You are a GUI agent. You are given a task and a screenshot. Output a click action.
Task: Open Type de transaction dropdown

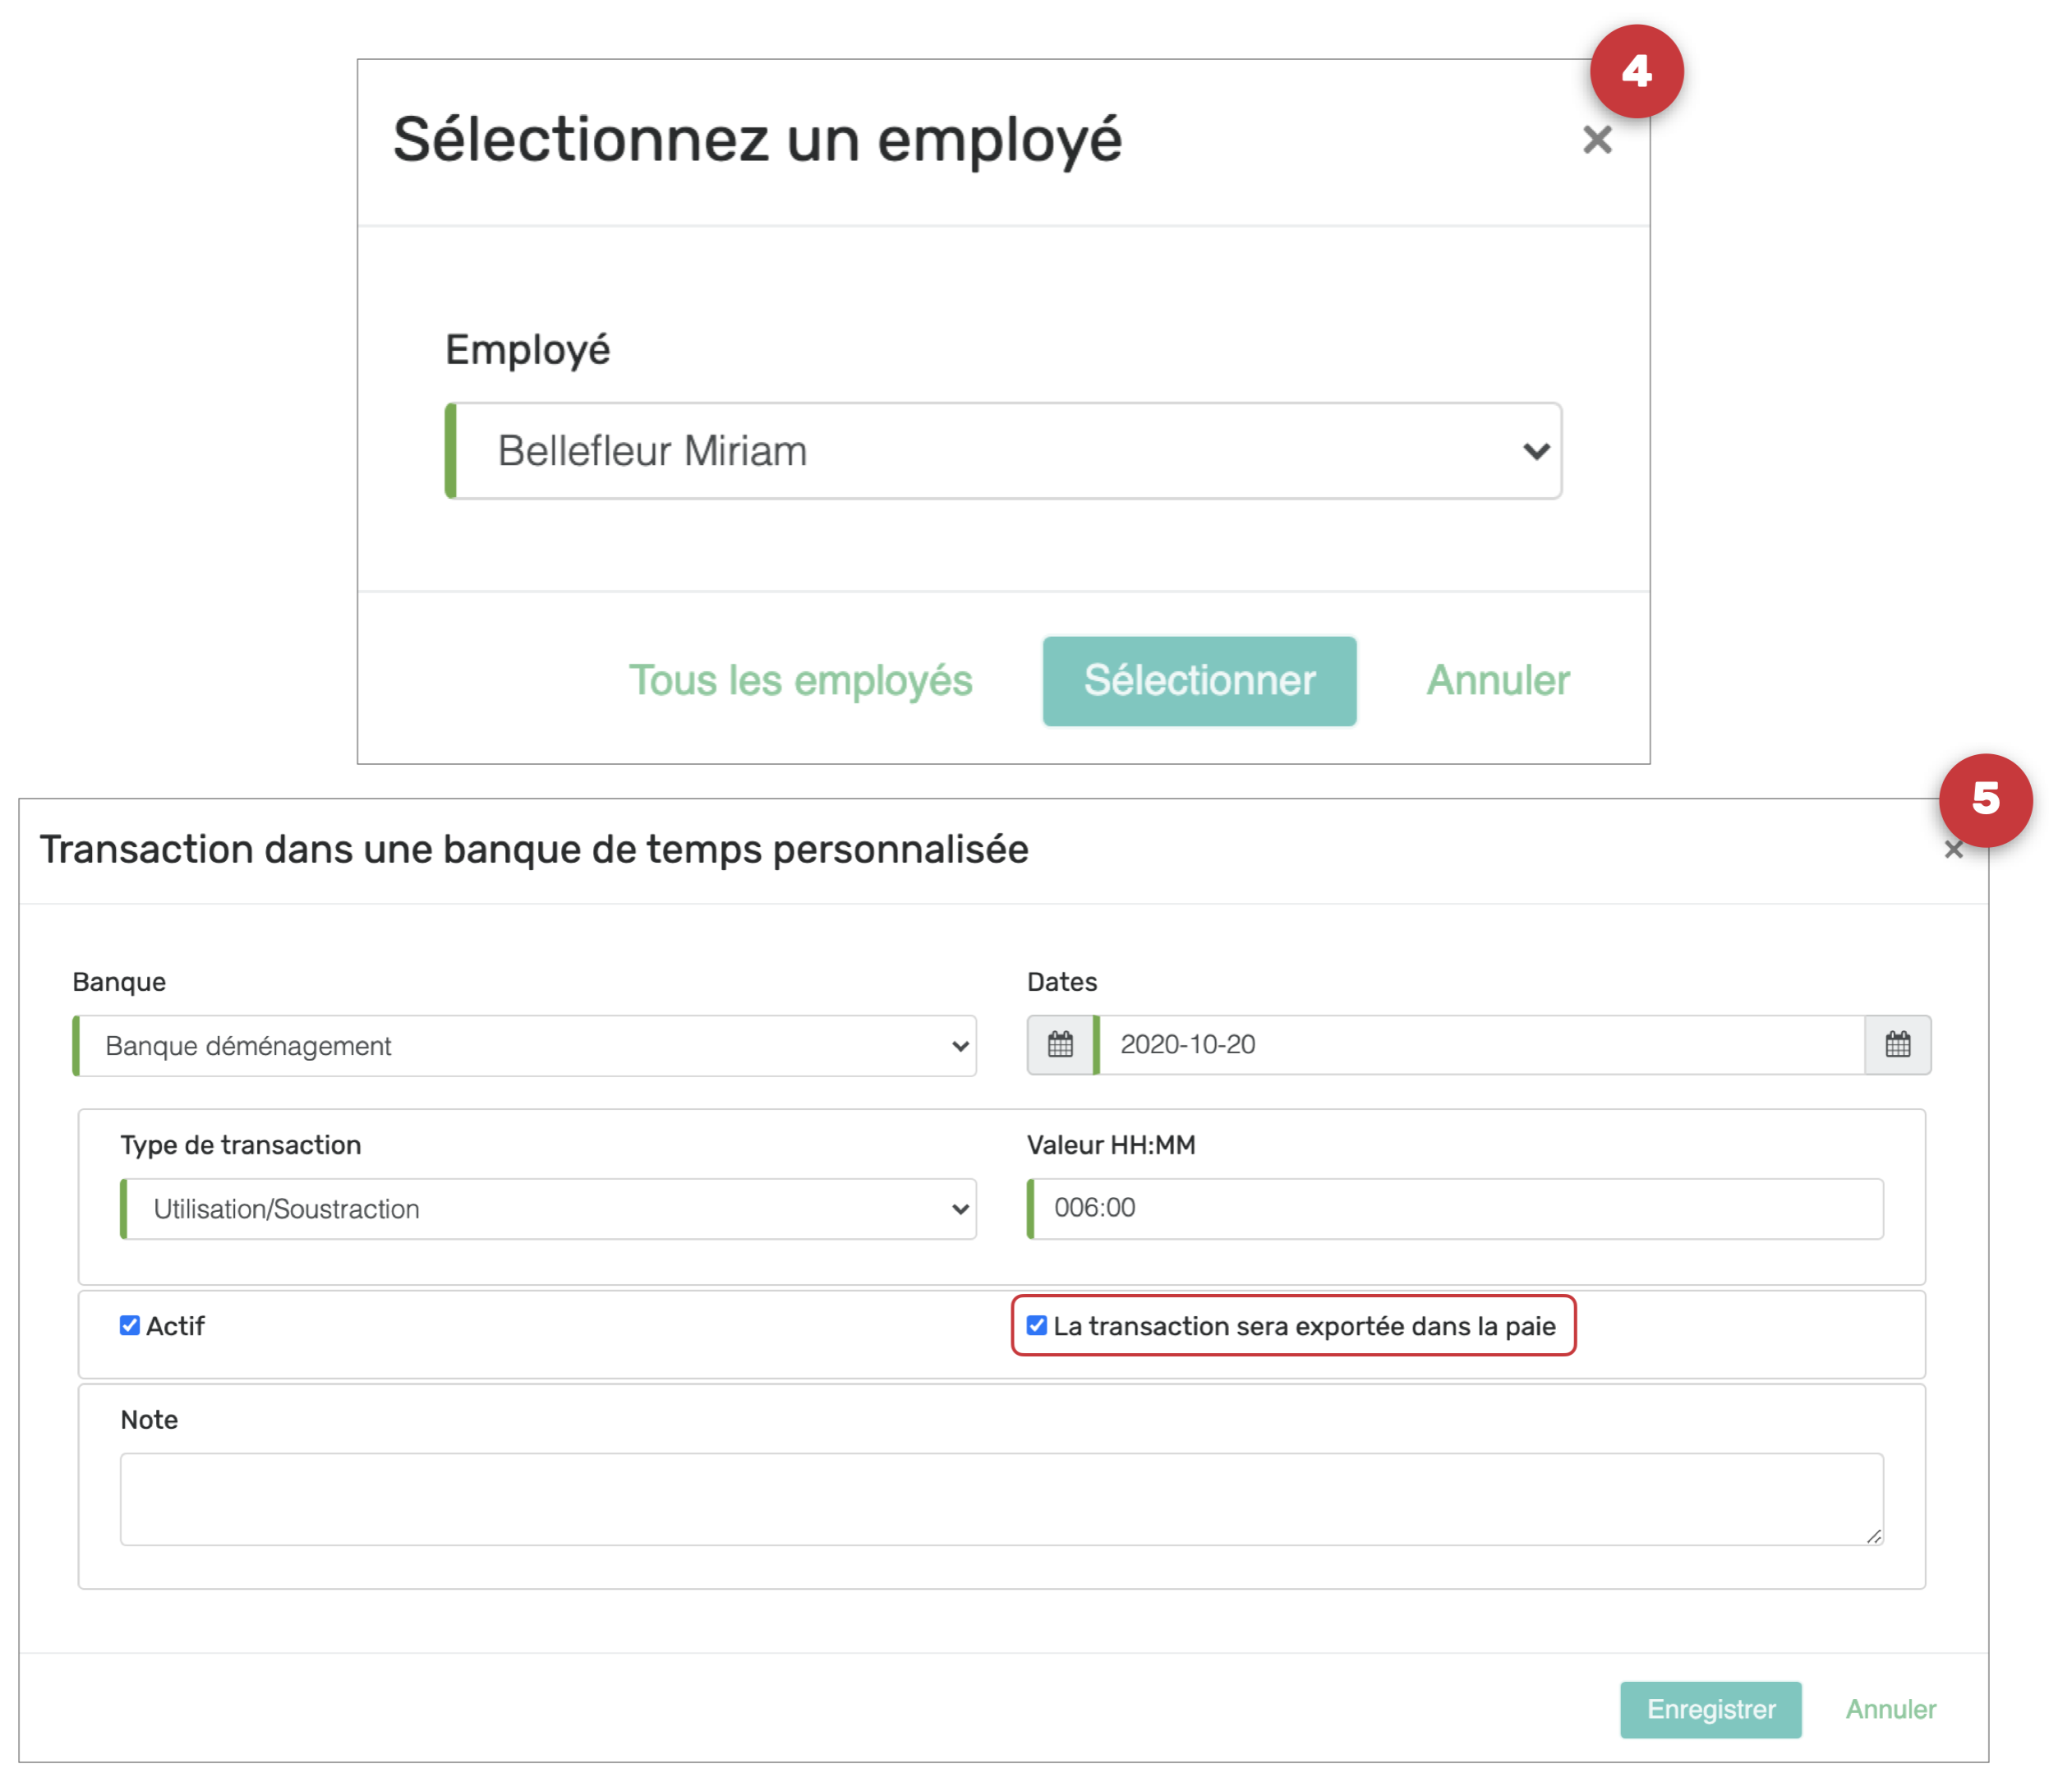550,1209
